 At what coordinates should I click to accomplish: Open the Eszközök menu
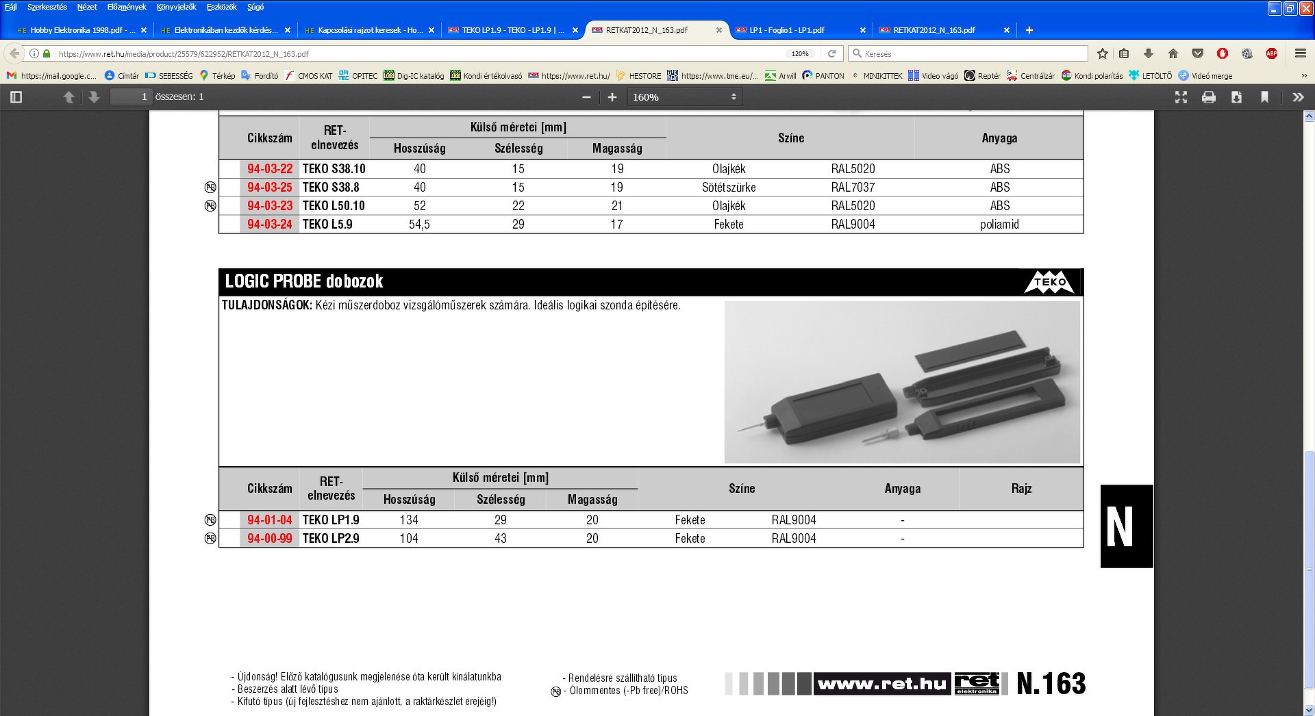(222, 7)
